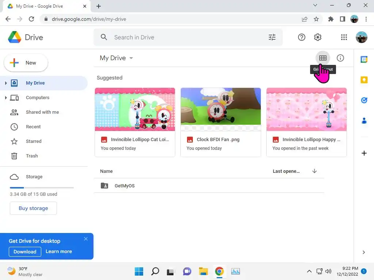
Task: Open Windows Start menu
Action: coord(139,271)
